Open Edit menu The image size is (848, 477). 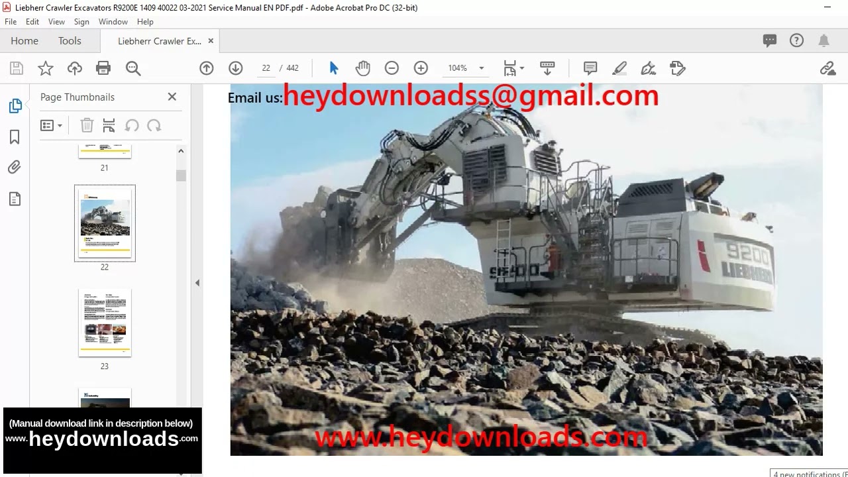pos(32,22)
